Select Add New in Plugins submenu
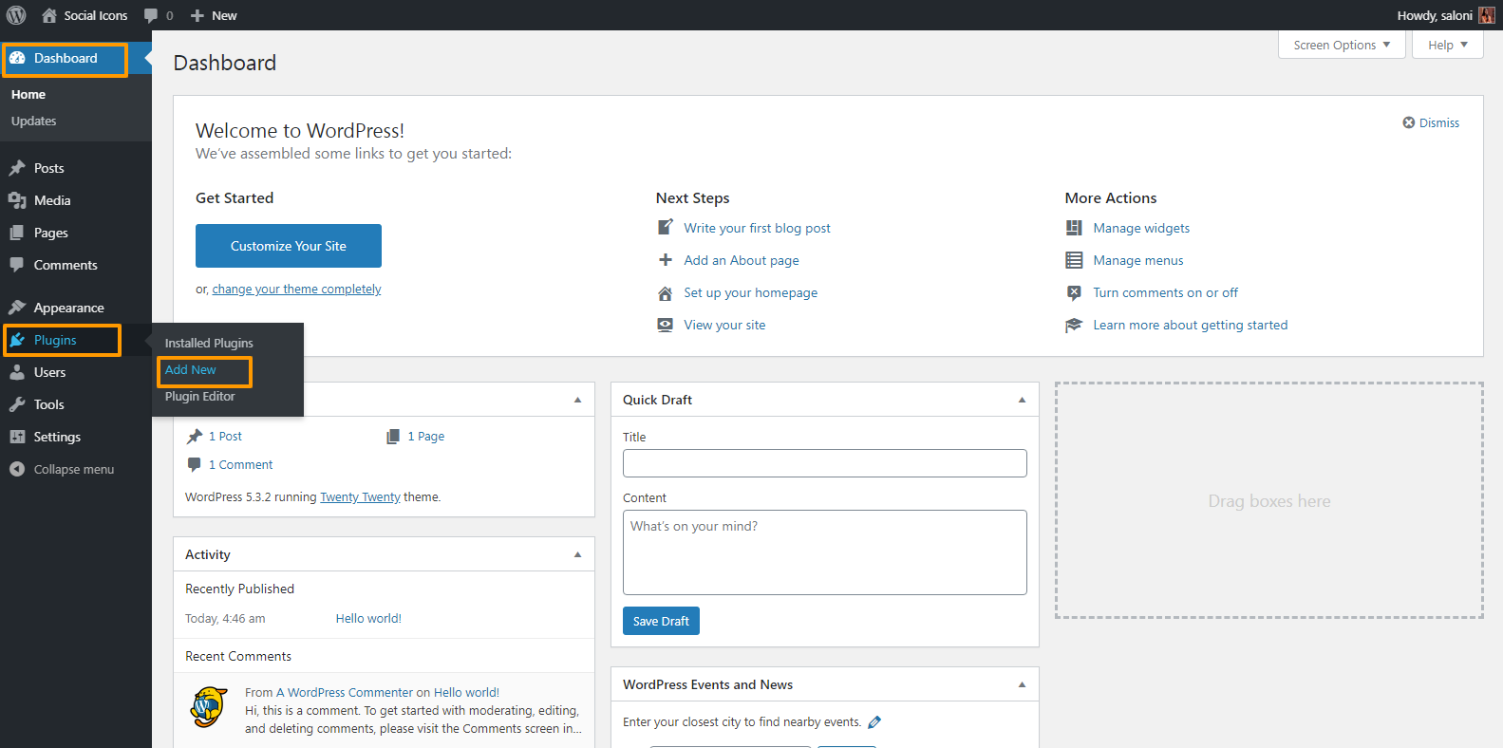Image resolution: width=1503 pixels, height=748 pixels. click(191, 370)
